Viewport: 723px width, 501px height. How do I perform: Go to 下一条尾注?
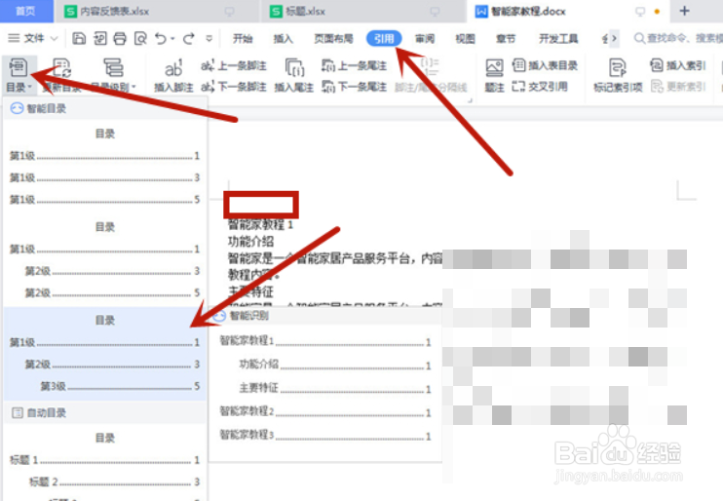pos(354,87)
